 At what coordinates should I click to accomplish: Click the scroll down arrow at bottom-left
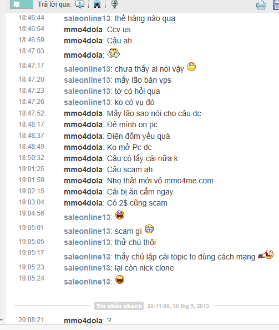pos(2,320)
